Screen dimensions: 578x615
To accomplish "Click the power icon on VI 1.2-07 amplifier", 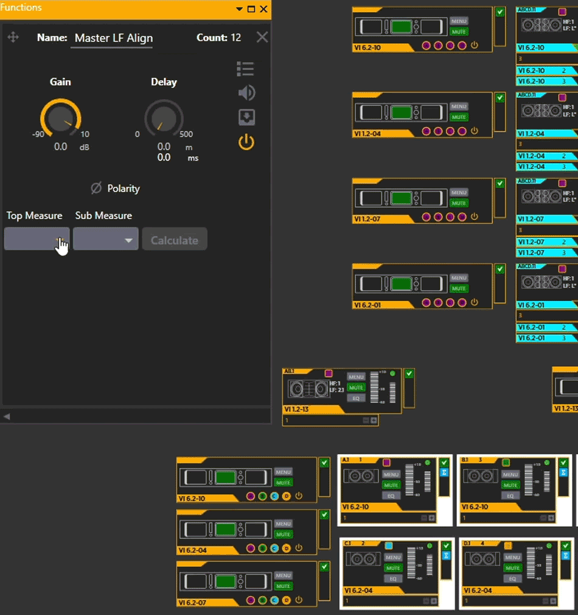I will click(x=475, y=217).
